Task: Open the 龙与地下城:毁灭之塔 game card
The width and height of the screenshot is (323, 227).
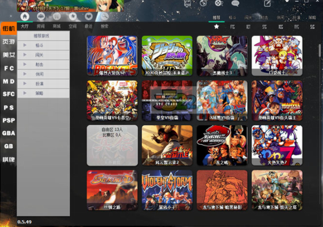Action: (x=277, y=190)
